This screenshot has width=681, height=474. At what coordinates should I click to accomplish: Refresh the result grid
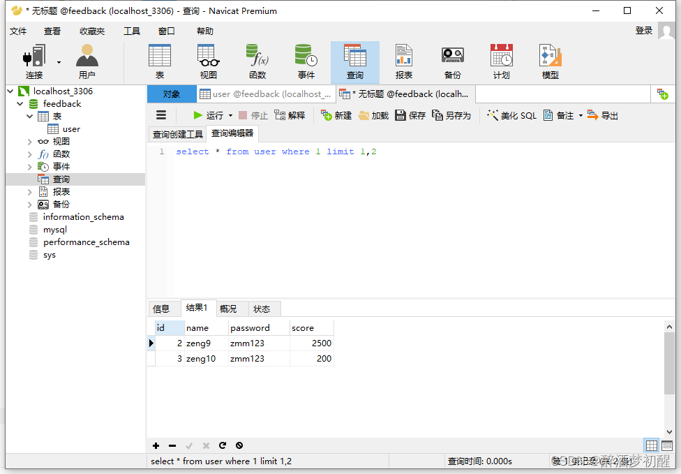pyautogui.click(x=223, y=445)
